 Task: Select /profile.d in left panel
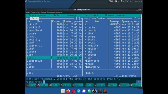pyautogui.click(x=54, y=31)
